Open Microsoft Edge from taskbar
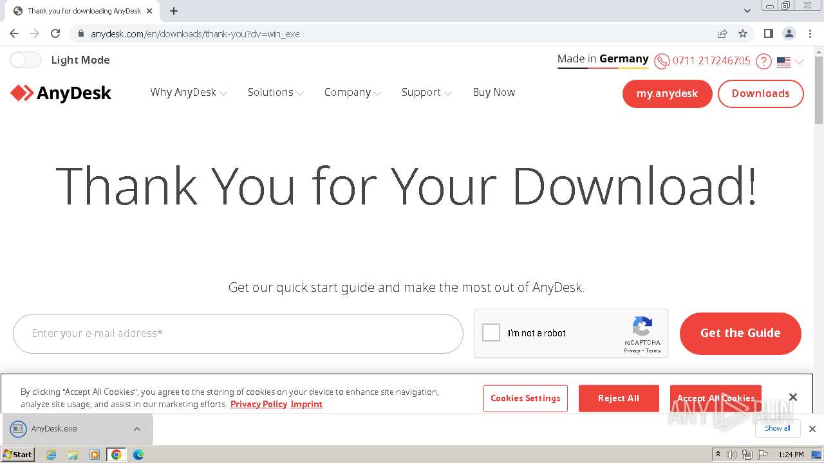Screen dimensions: 824x463 pyautogui.click(x=138, y=455)
